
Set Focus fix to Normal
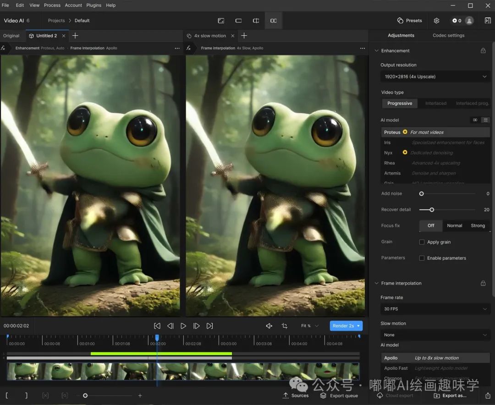pyautogui.click(x=455, y=225)
